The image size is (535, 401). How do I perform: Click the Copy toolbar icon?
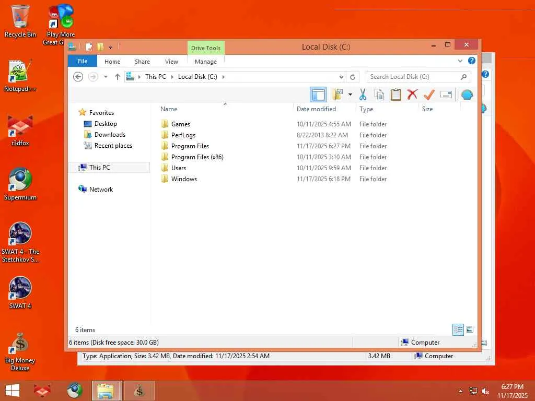tap(379, 95)
